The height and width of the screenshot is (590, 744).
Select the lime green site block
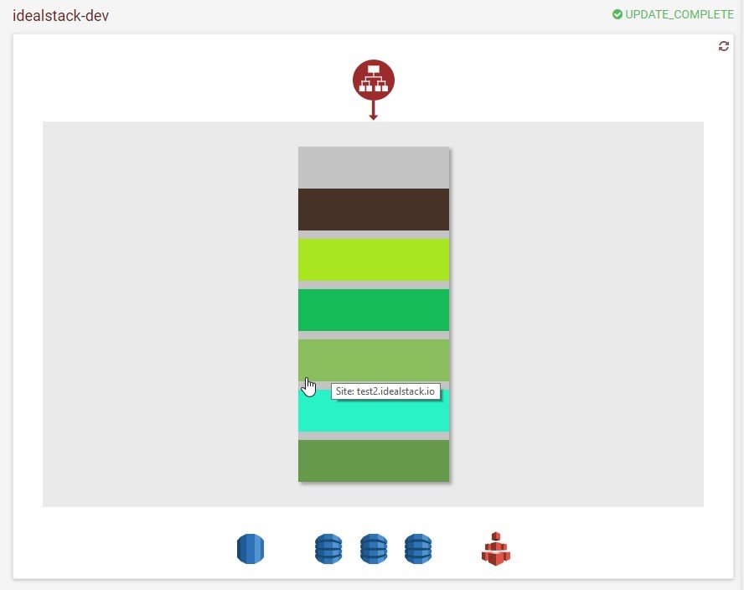(374, 260)
